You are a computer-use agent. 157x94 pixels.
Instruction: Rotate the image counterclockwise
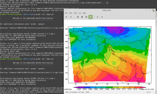[97, 17]
